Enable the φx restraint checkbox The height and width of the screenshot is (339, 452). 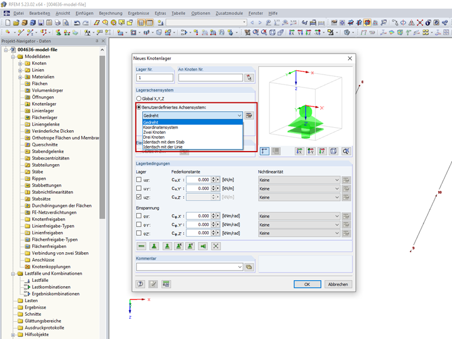139,216
